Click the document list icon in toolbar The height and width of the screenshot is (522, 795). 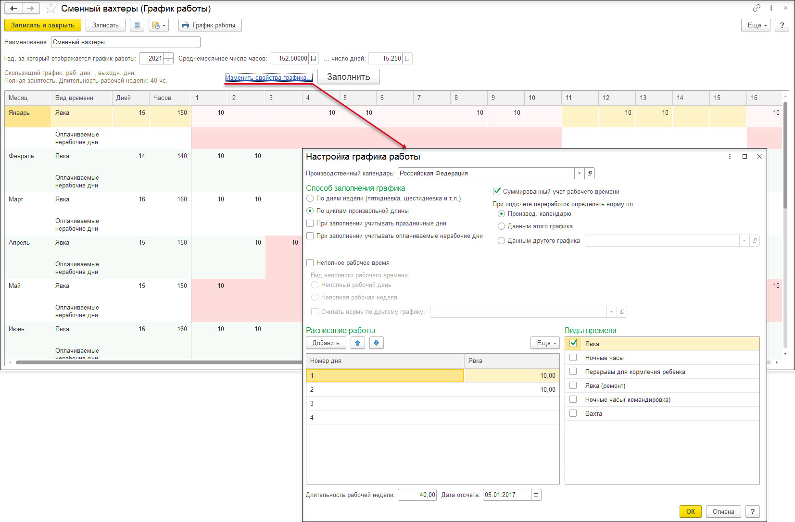tap(137, 25)
